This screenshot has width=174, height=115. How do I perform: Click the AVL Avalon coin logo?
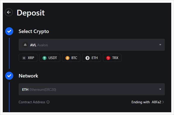(x=25, y=45)
